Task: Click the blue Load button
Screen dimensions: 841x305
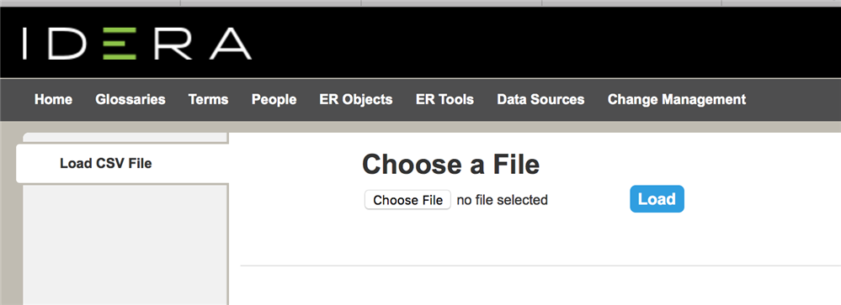Action: pyautogui.click(x=657, y=199)
